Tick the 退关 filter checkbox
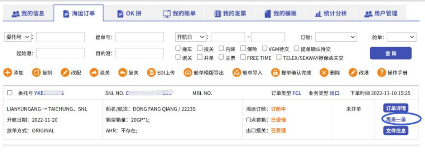 178,57
